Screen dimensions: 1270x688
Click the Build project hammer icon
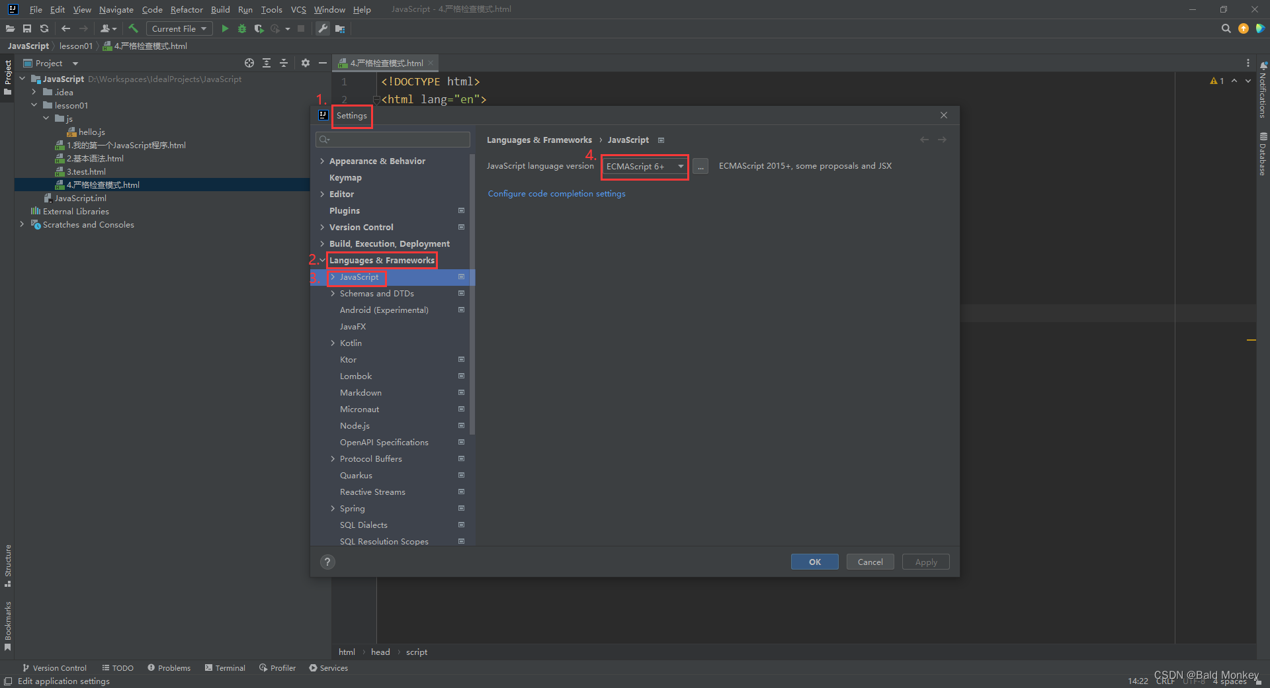[133, 28]
